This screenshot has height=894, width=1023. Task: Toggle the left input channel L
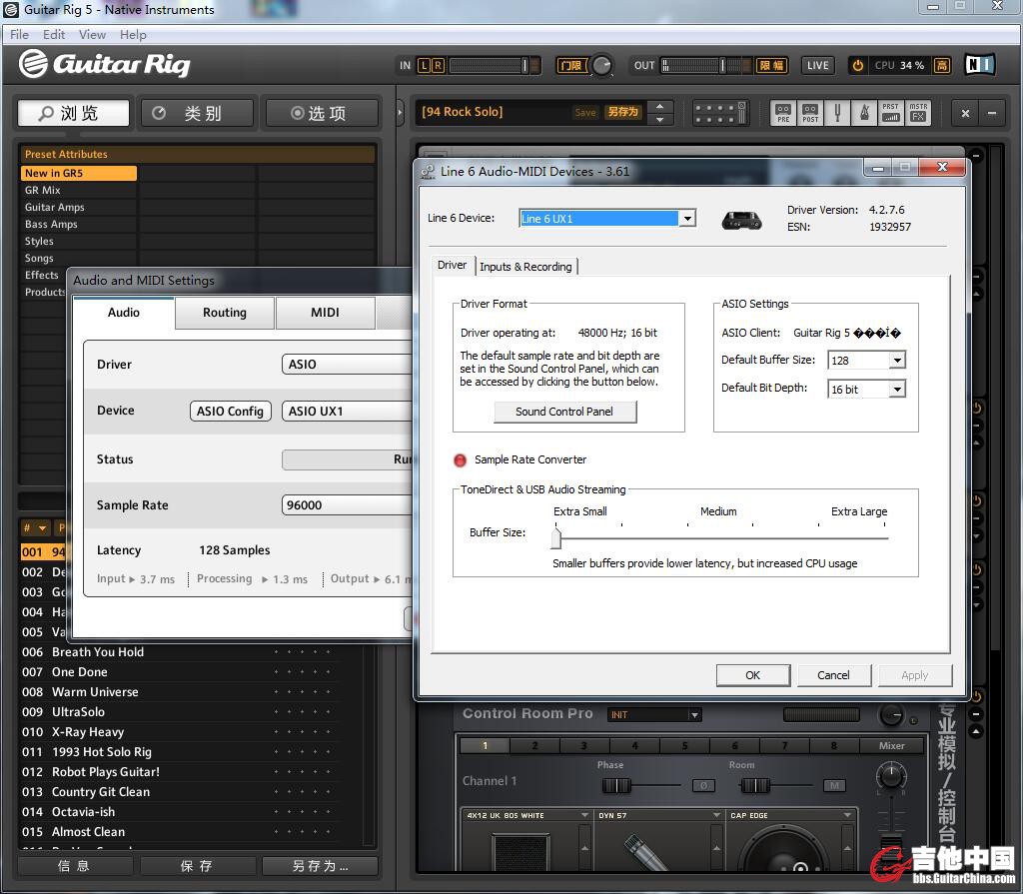tap(425, 66)
